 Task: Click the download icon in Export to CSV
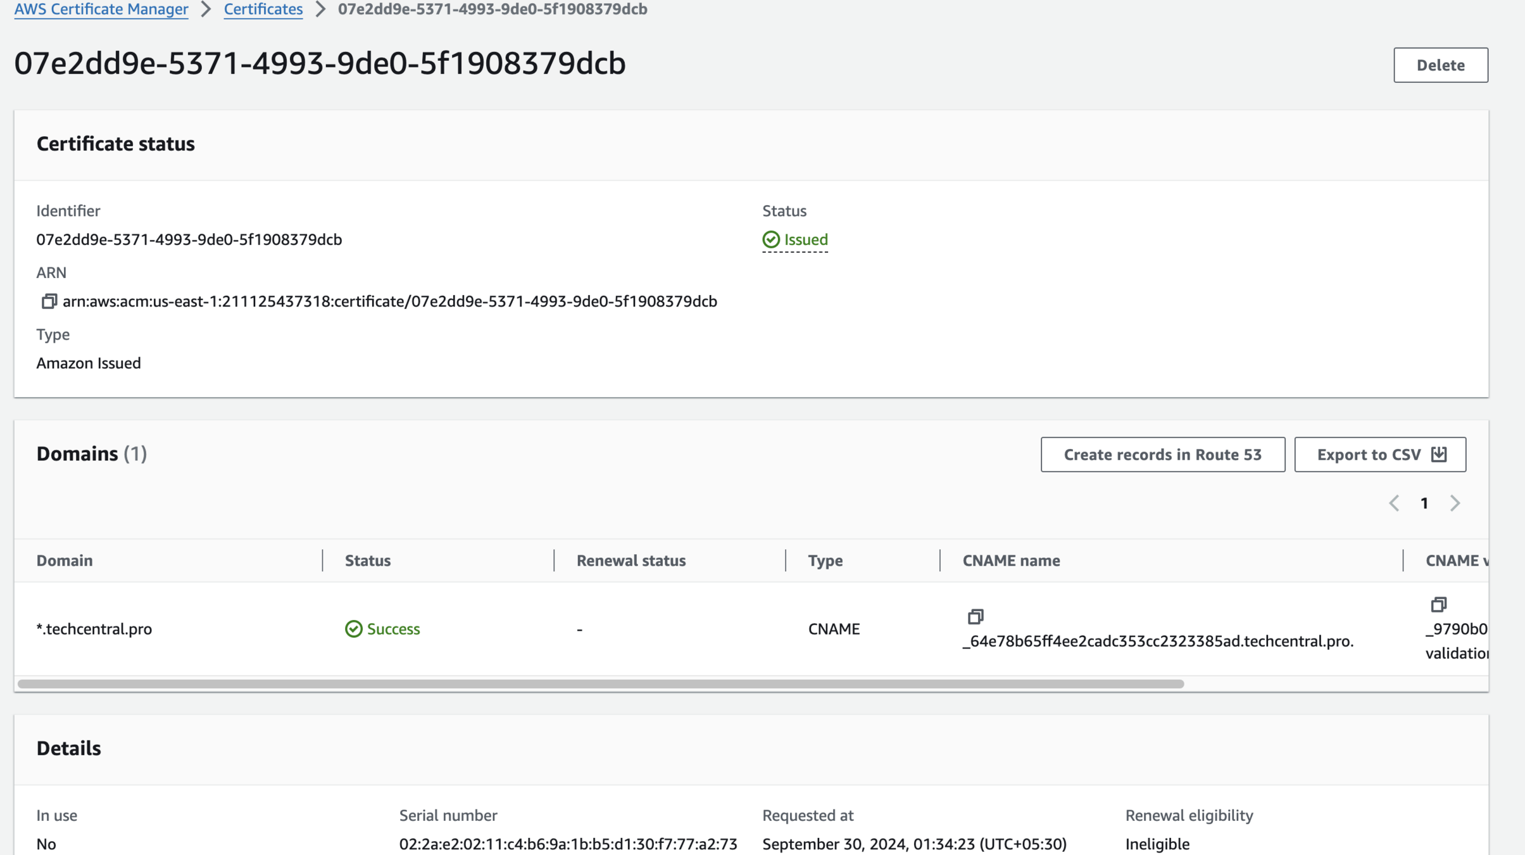tap(1440, 454)
